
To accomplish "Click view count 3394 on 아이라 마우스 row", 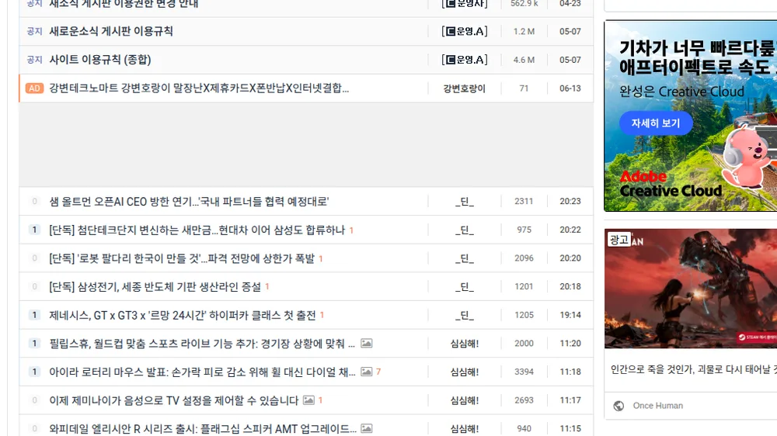I will point(524,372).
